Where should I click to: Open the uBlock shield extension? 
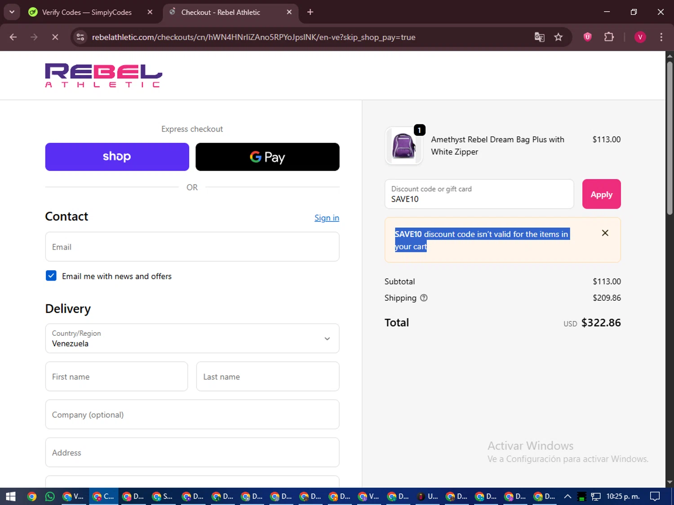[587, 37]
